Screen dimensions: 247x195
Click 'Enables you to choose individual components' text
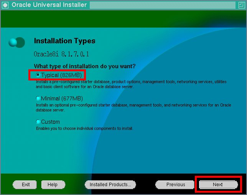(85, 128)
